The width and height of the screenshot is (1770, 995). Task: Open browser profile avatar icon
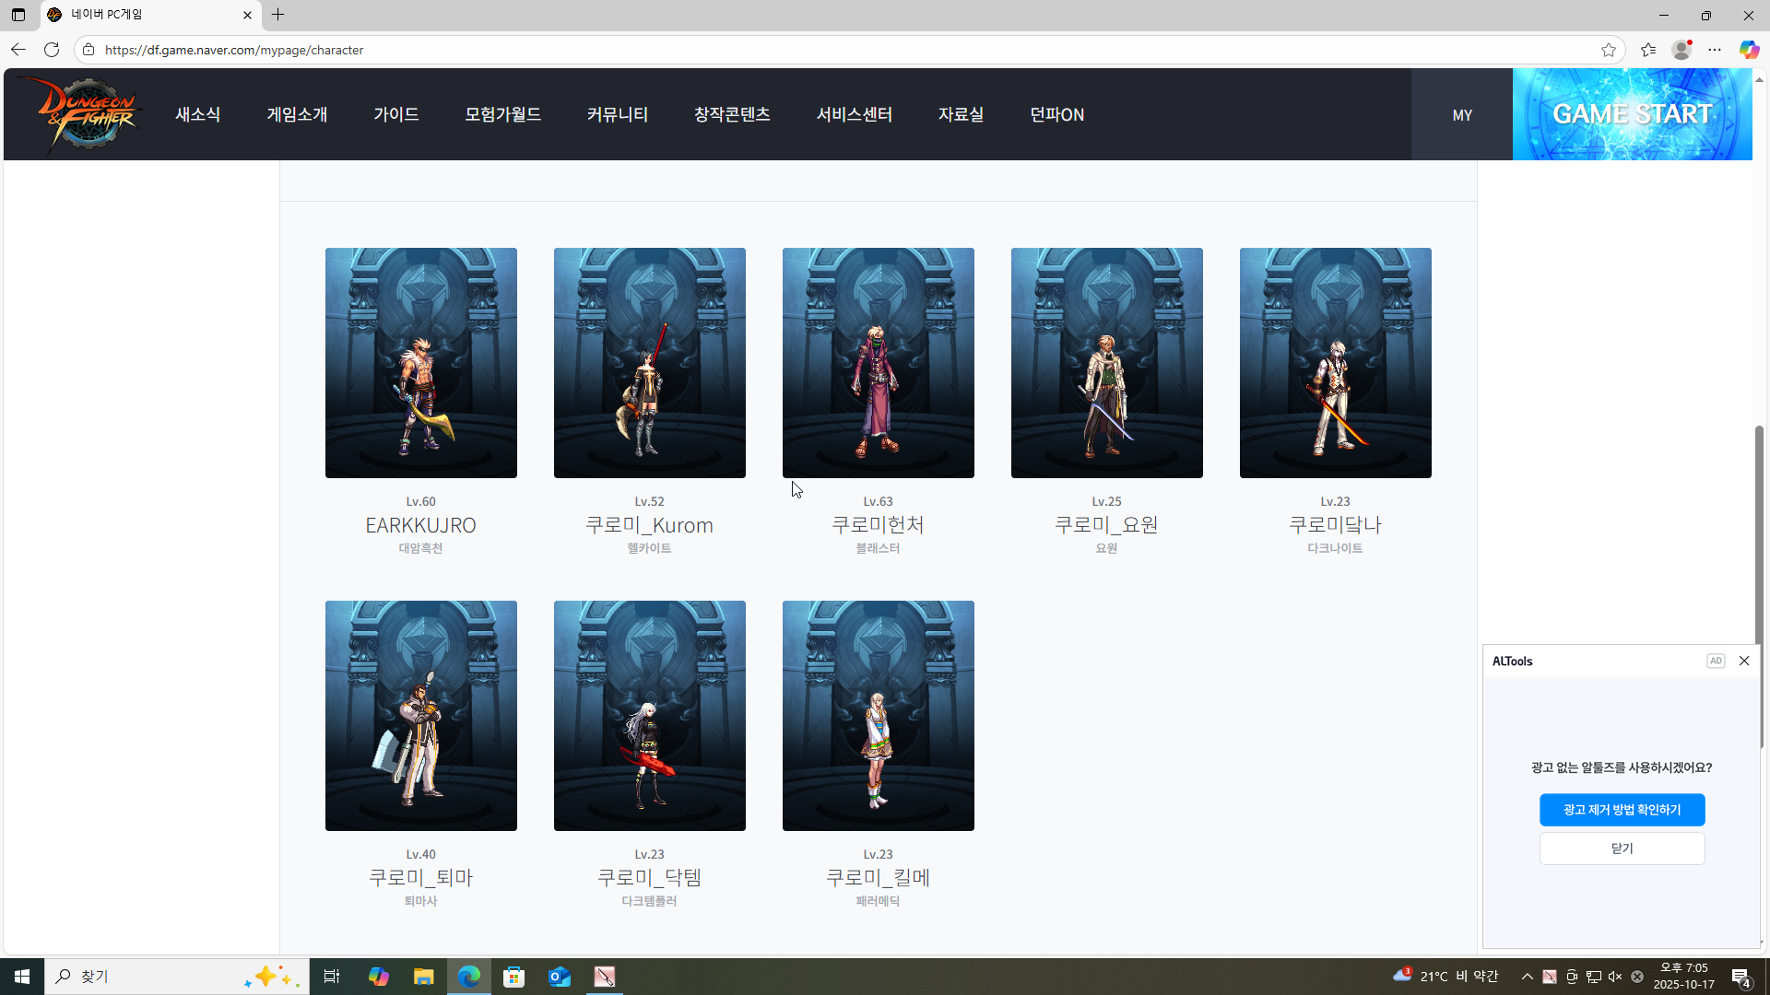1681,50
